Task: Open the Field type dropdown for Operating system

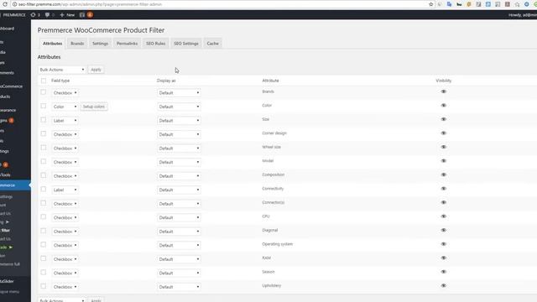Action: coord(65,245)
